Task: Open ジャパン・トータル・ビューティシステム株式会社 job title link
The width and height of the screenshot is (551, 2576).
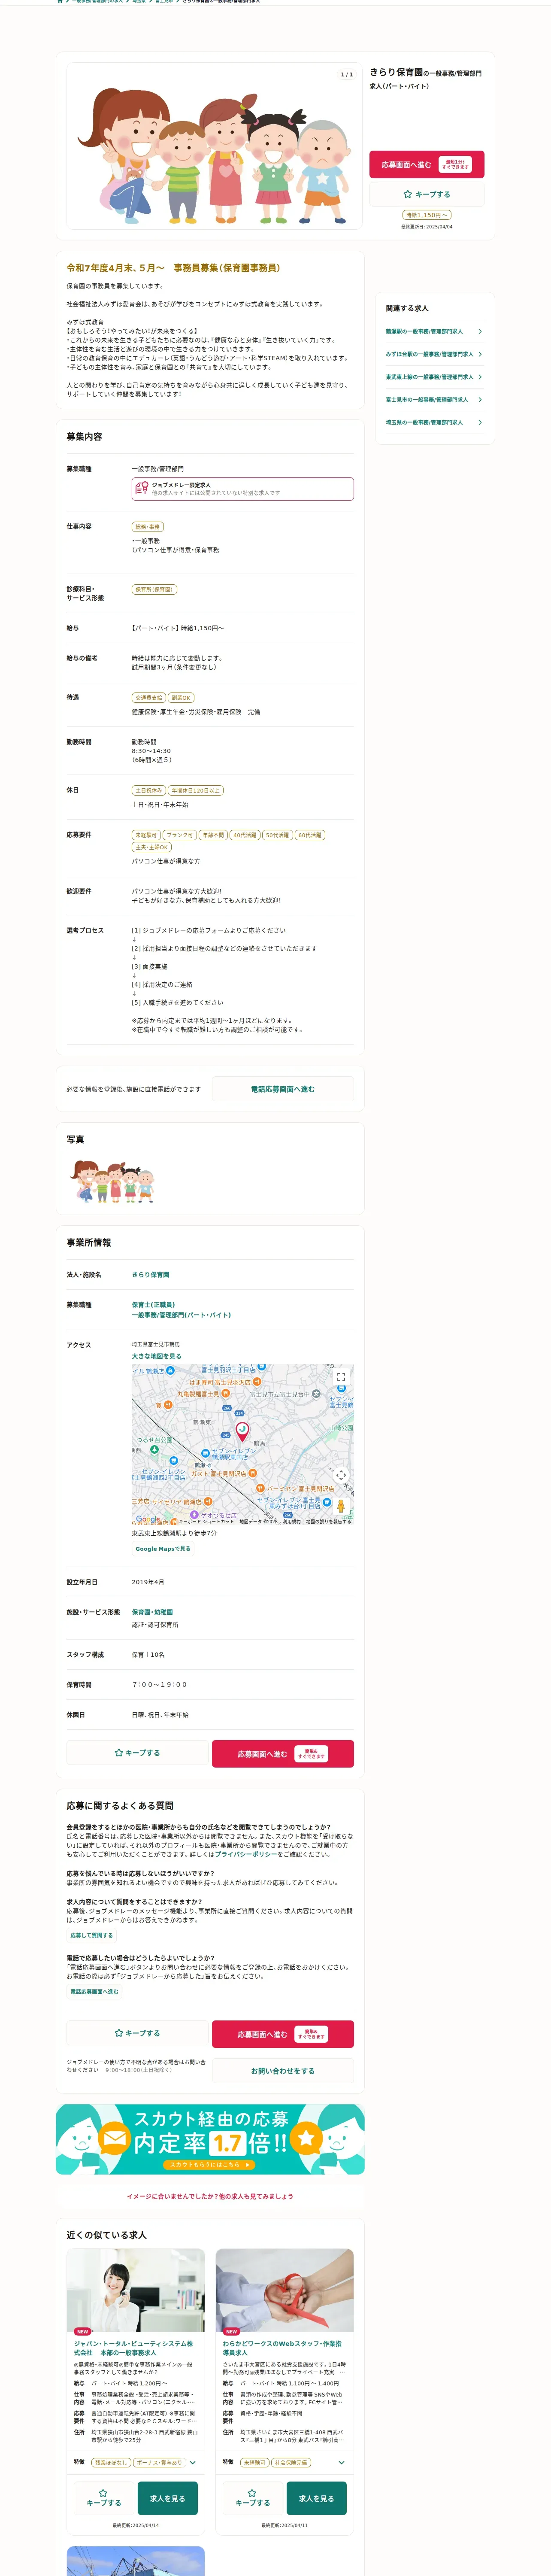Action: pos(133,2348)
